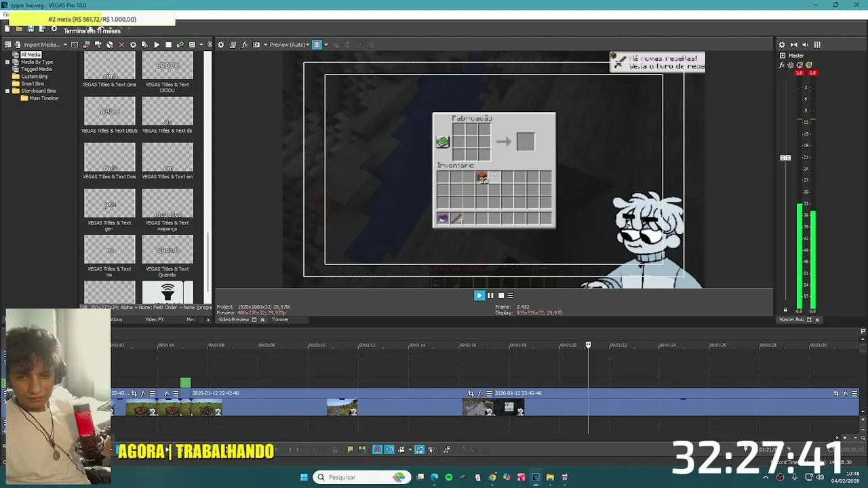Open the Custom Bins folder
This screenshot has width=868, height=488.
pos(34,77)
